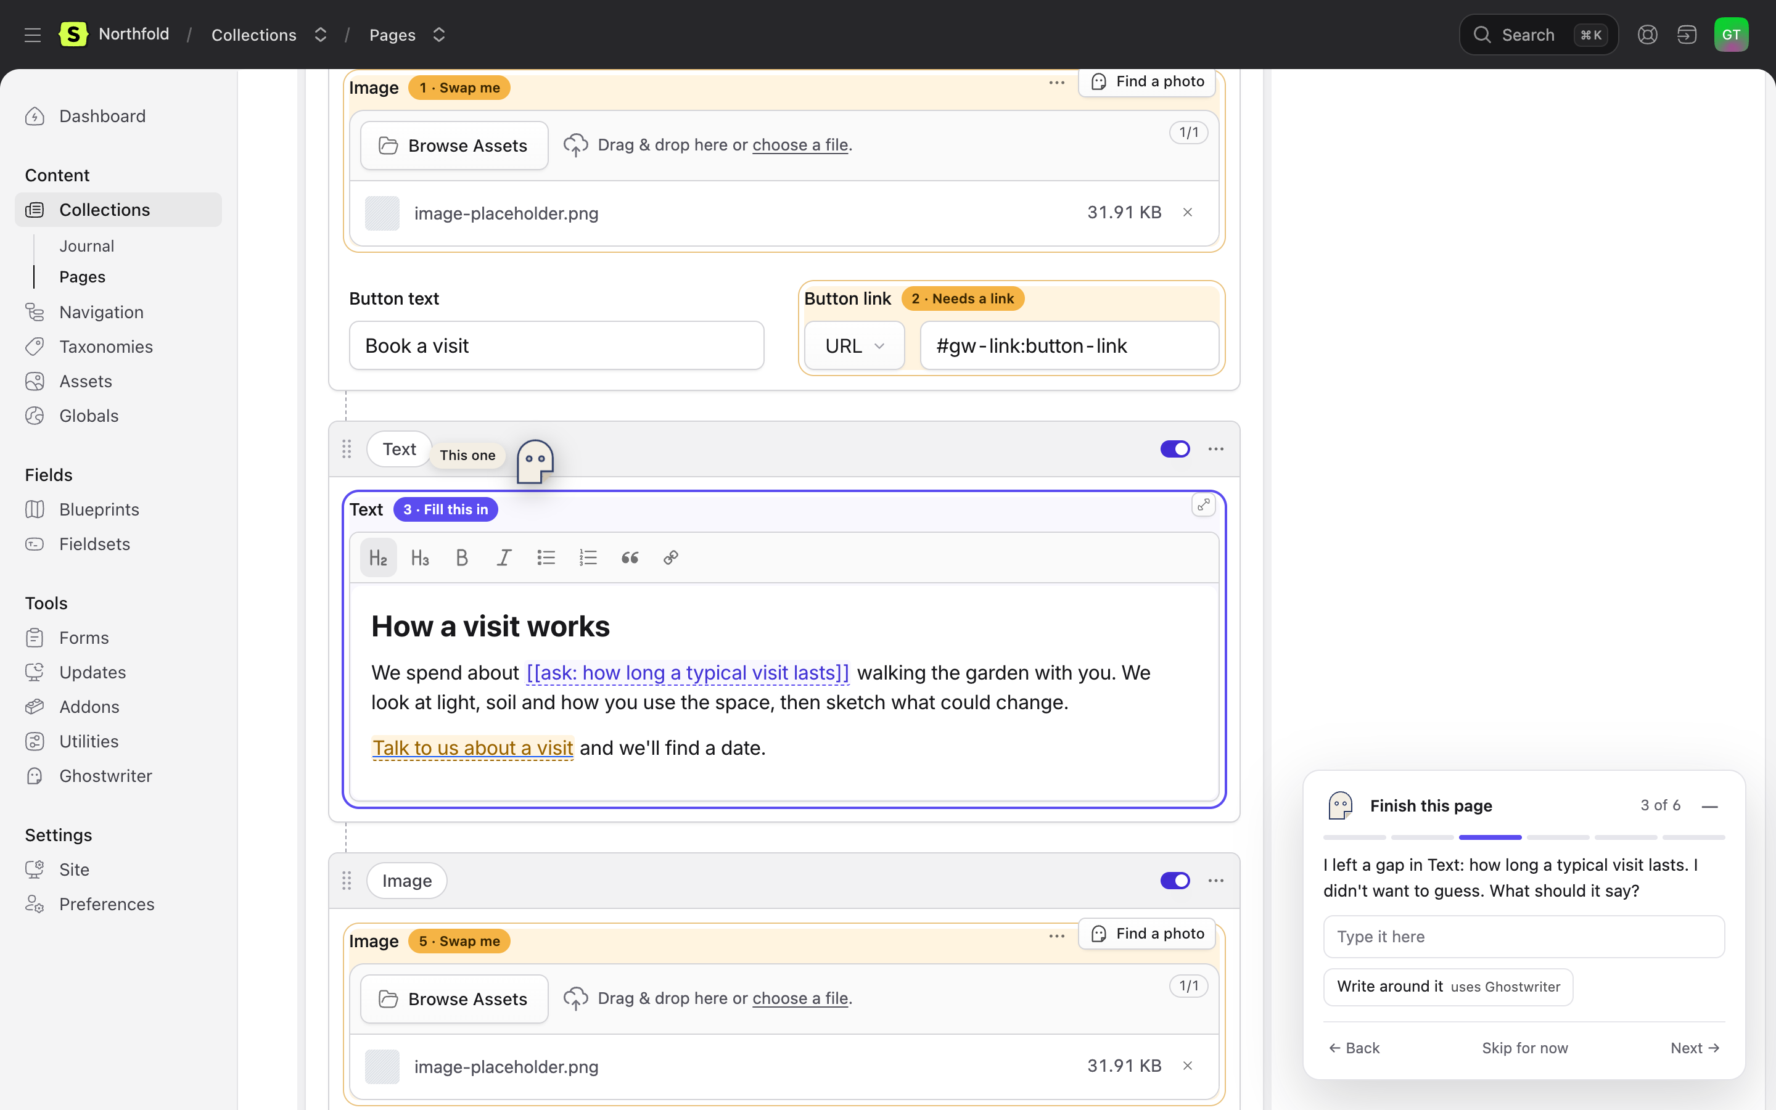Image resolution: width=1776 pixels, height=1110 pixels.
Task: Open the URL link type dropdown
Action: click(854, 346)
